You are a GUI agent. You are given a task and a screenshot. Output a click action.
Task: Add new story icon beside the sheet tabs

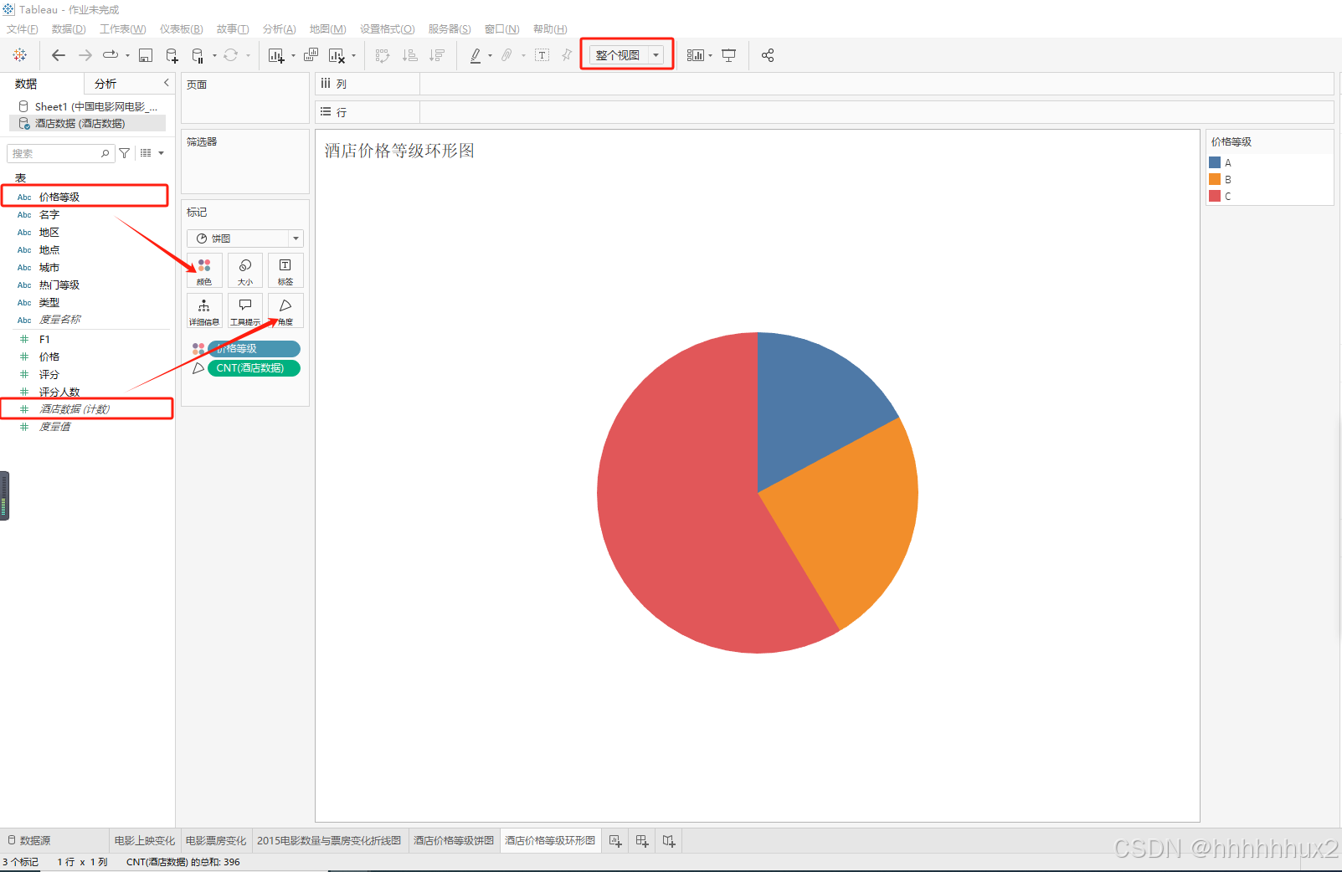669,840
